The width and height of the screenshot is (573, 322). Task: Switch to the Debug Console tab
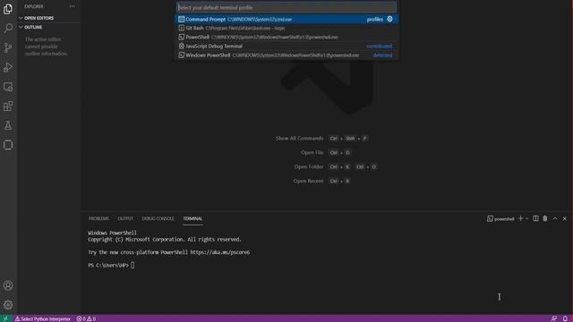[x=158, y=218]
